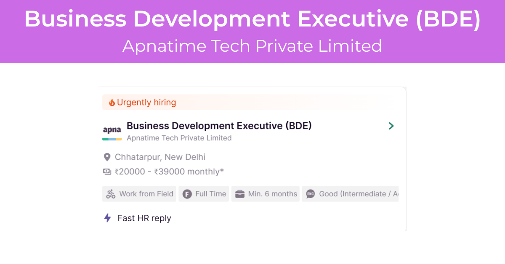
Task: Open job details via green chevron arrow
Action: tap(391, 126)
